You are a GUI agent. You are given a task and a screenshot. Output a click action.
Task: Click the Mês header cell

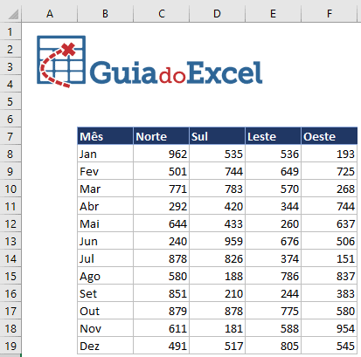(105, 136)
